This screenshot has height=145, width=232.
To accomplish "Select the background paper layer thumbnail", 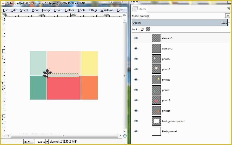I will (x=156, y=121).
